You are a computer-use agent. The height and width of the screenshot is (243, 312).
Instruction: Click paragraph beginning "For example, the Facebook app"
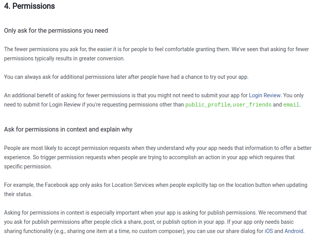pyautogui.click(x=155, y=190)
